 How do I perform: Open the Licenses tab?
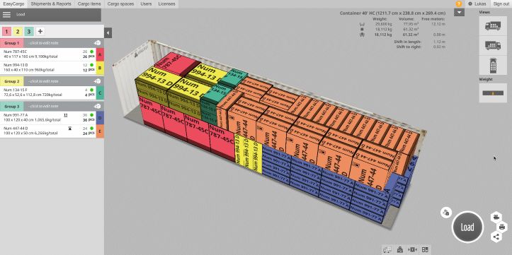coord(166,4)
